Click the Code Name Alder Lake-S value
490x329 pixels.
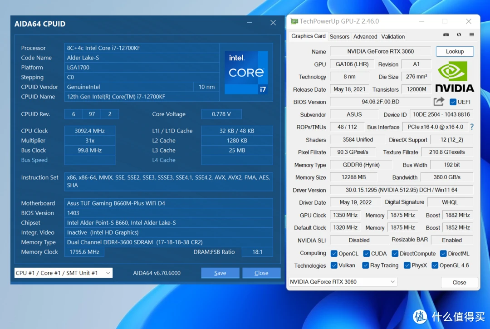[142, 58]
